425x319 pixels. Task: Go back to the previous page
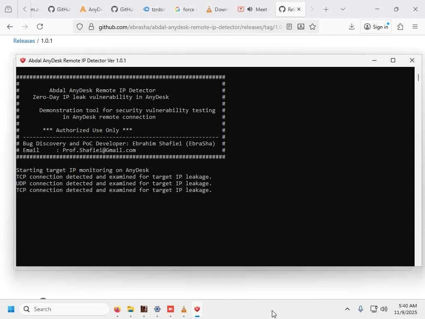pos(10,27)
